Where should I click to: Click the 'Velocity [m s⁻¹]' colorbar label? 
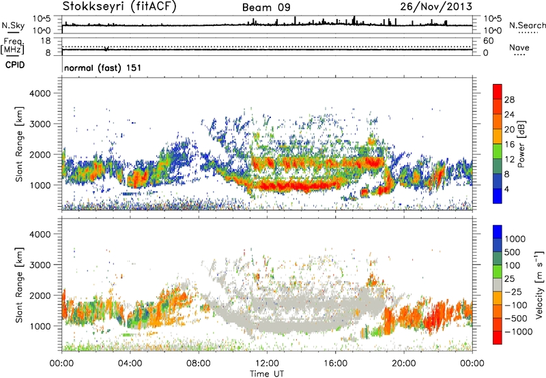click(538, 285)
